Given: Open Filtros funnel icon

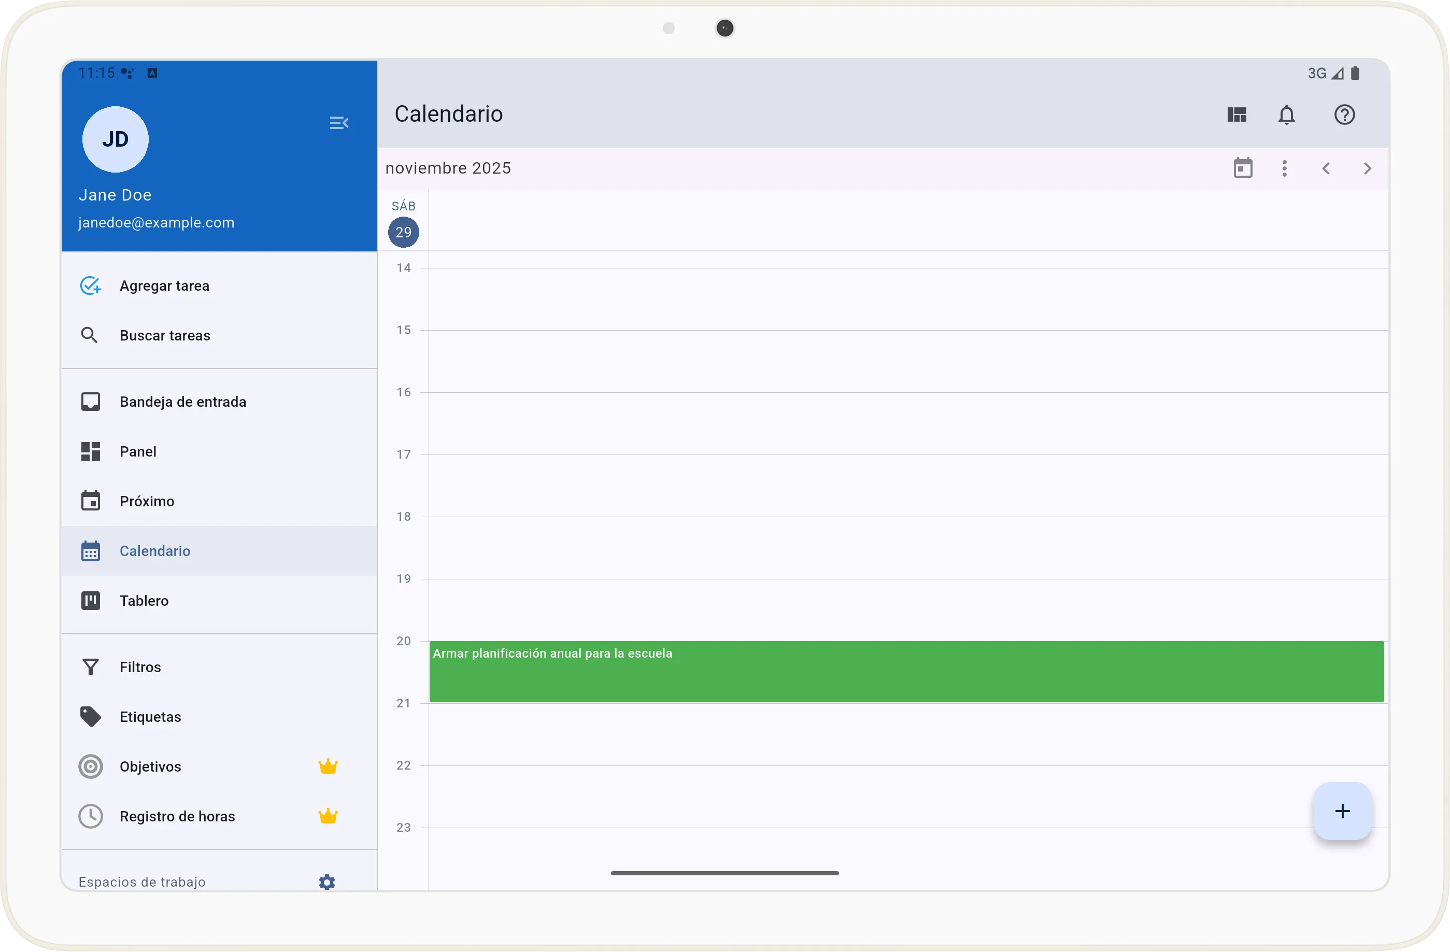Looking at the screenshot, I should [x=91, y=667].
